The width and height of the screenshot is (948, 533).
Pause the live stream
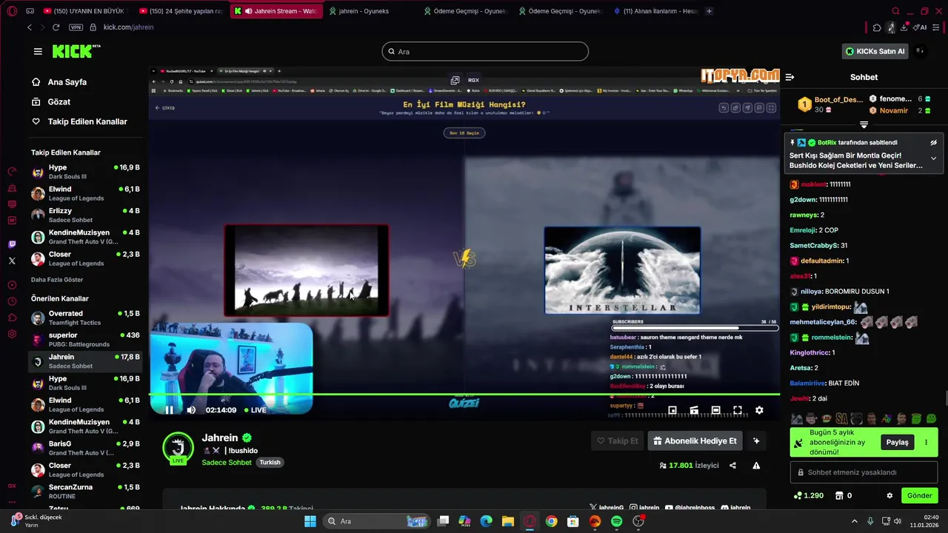coord(169,410)
